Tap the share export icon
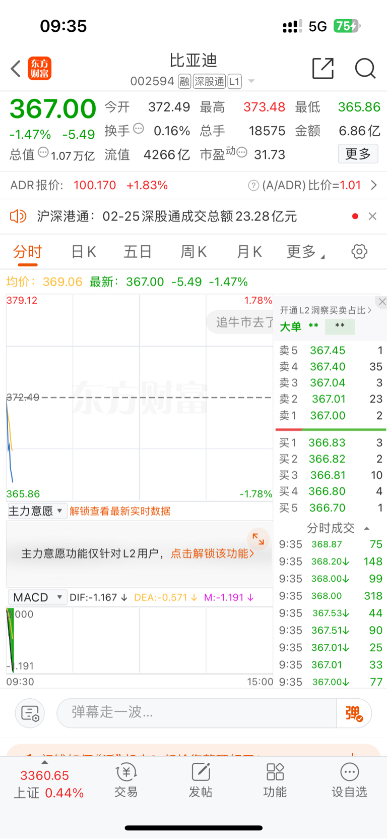Screen dimensions: 387x839 pos(323,68)
